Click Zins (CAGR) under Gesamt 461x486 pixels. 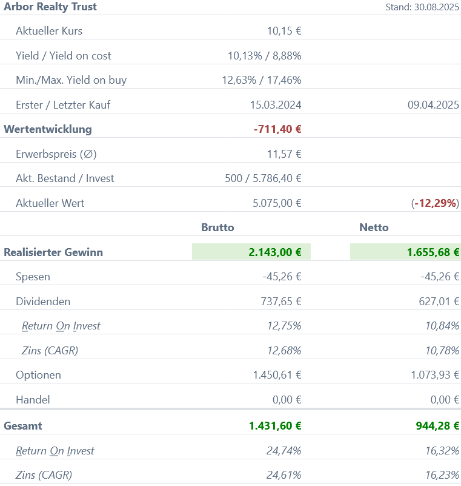(x=44, y=475)
